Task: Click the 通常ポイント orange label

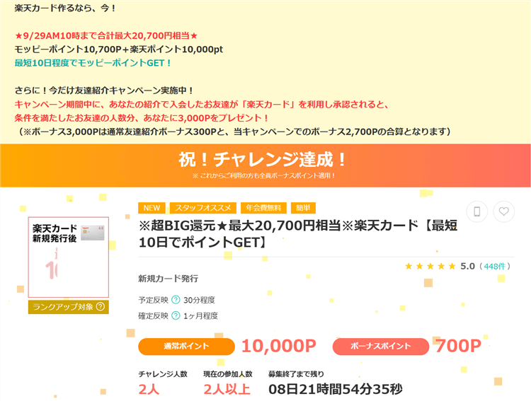Action: (186, 347)
